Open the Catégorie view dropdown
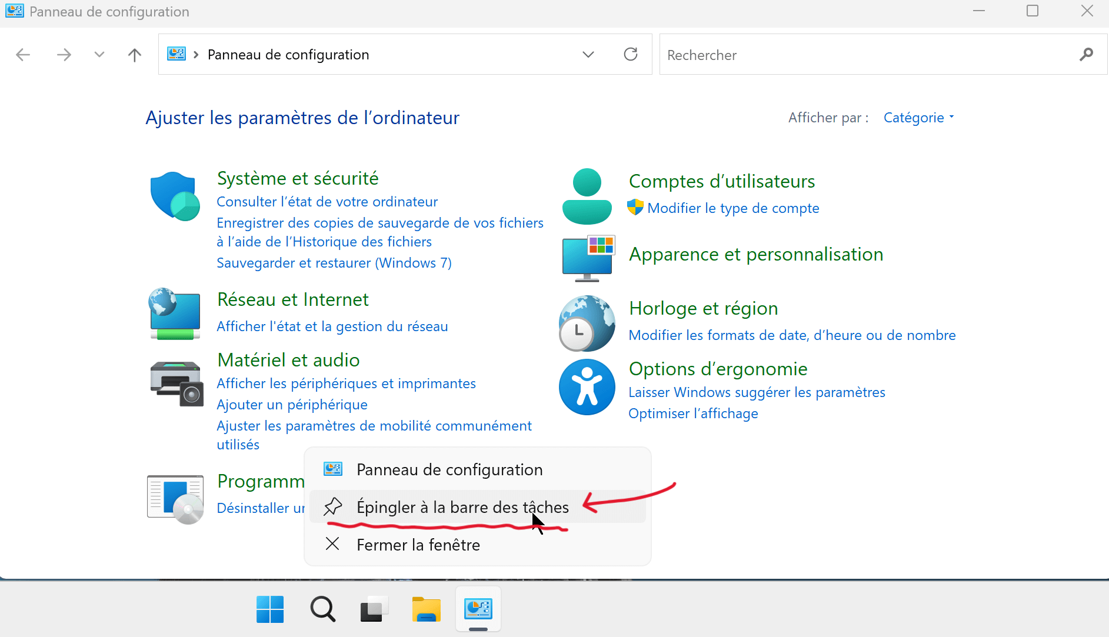 tap(918, 118)
